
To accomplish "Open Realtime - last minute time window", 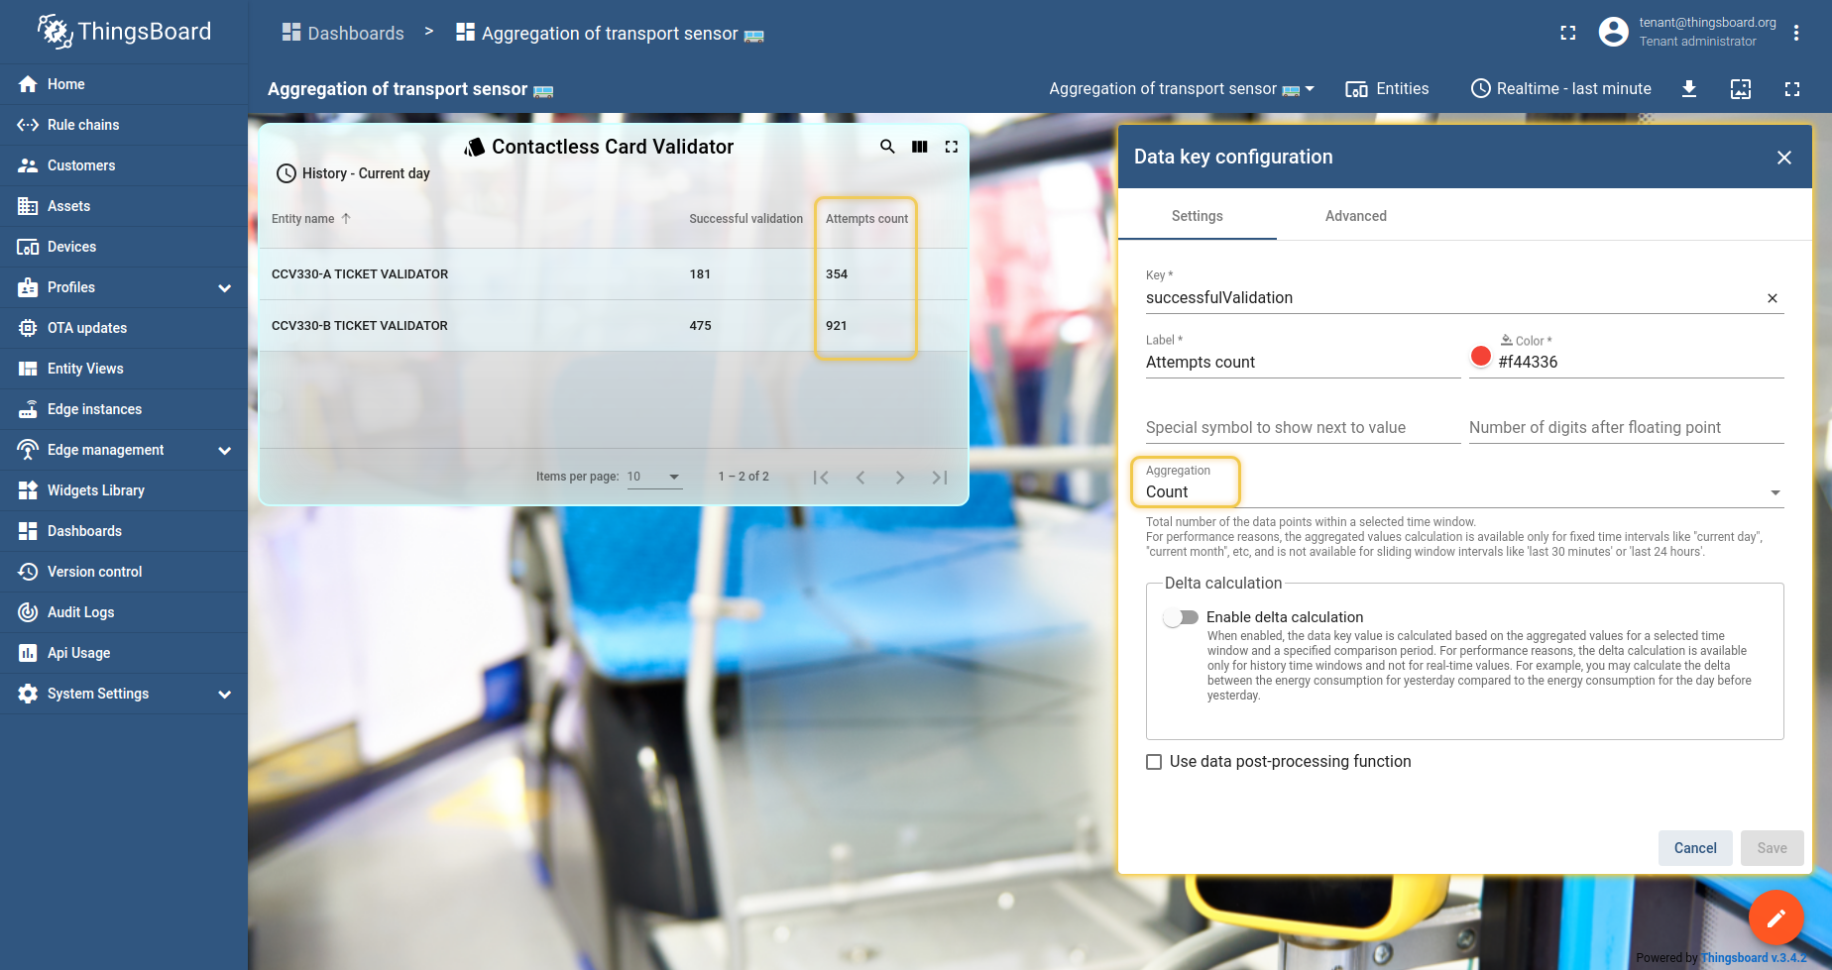I will (x=1561, y=89).
